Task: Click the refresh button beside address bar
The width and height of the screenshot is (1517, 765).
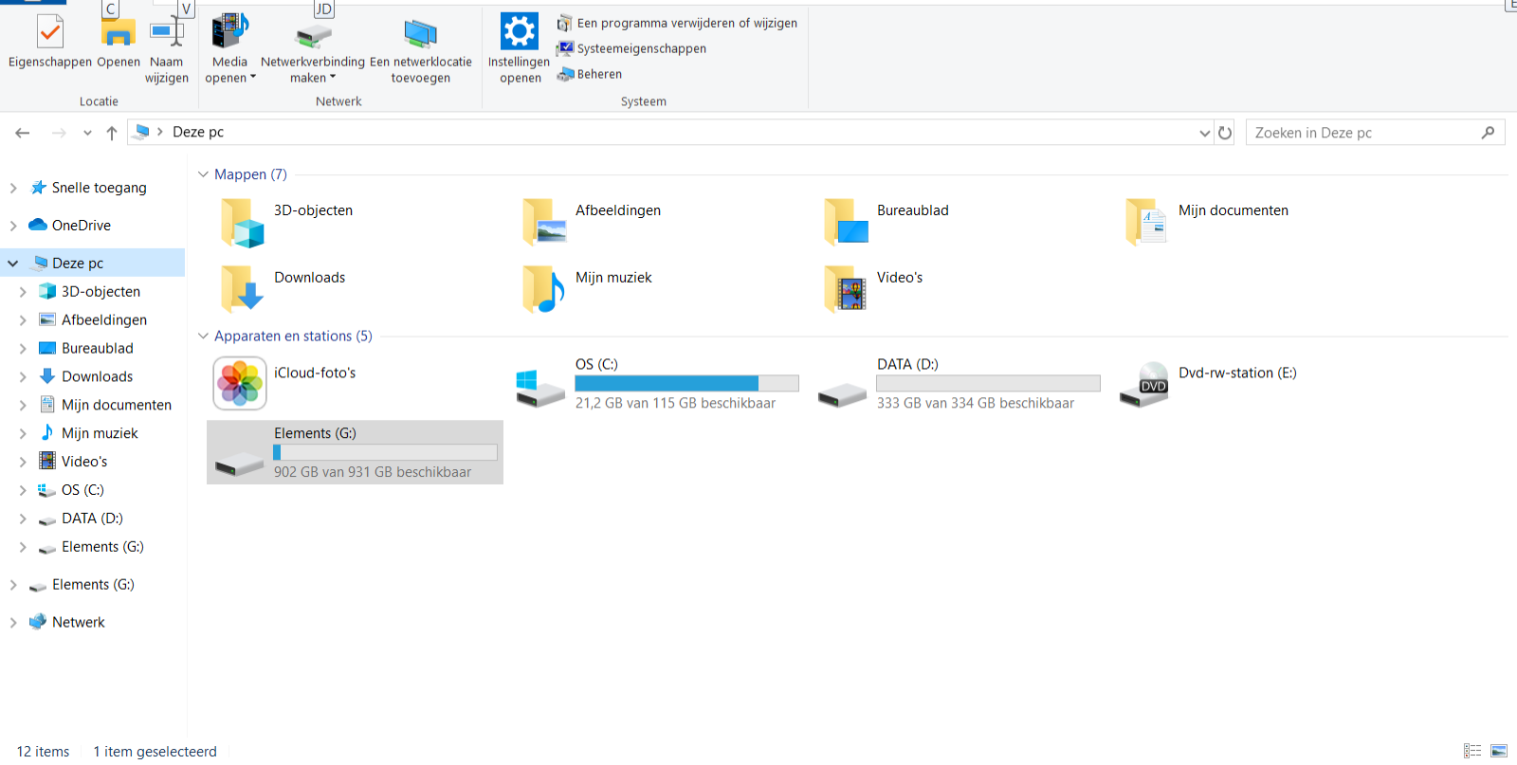Action: pos(1225,133)
